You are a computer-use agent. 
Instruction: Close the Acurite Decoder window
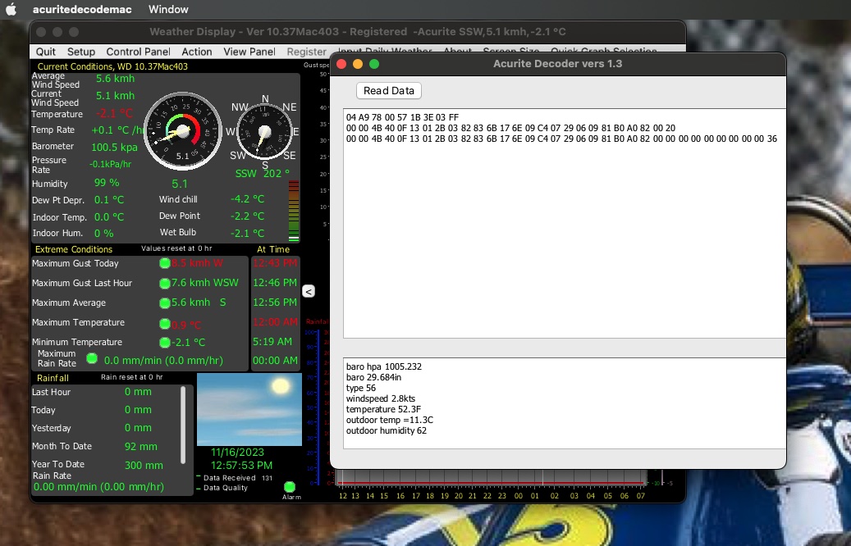[341, 64]
